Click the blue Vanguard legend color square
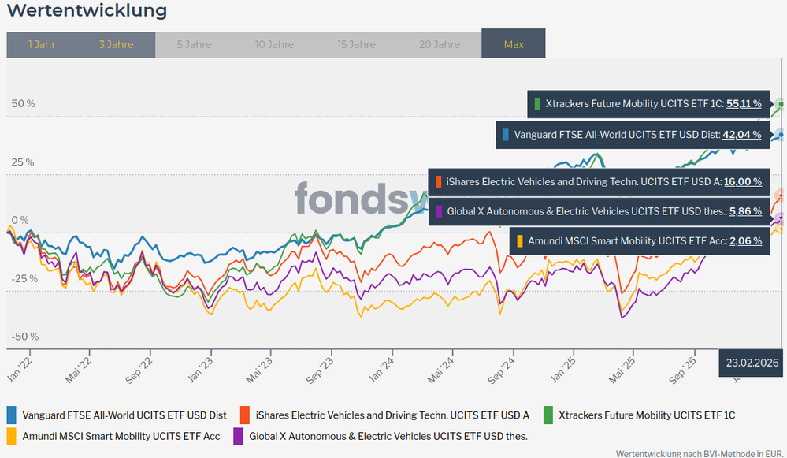This screenshot has height=458, width=787. click(x=12, y=415)
